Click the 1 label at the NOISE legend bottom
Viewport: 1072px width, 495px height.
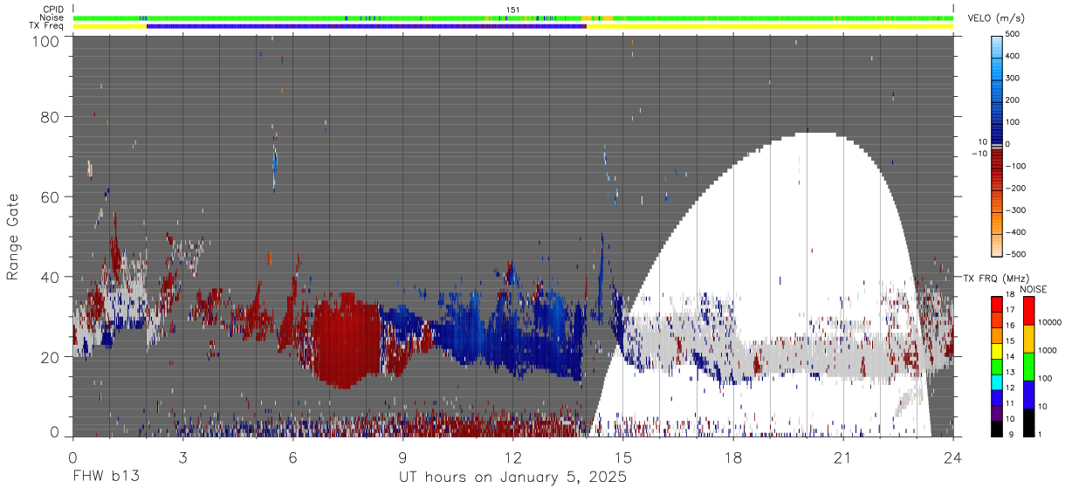tap(1041, 436)
